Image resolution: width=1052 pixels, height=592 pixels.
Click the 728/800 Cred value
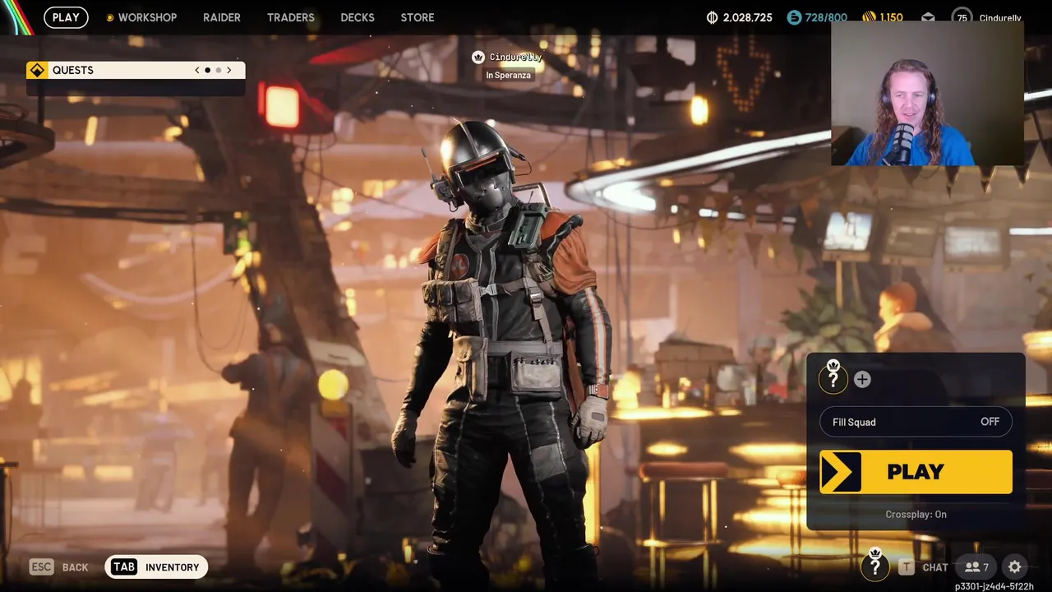[x=827, y=17]
